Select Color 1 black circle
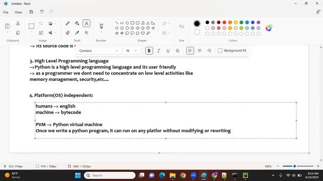The image size is (323, 181). (x=197, y=24)
